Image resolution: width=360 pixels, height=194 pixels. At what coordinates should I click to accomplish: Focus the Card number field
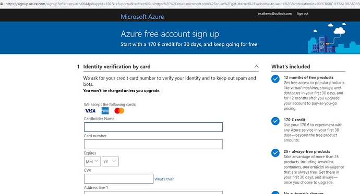pos(153,145)
